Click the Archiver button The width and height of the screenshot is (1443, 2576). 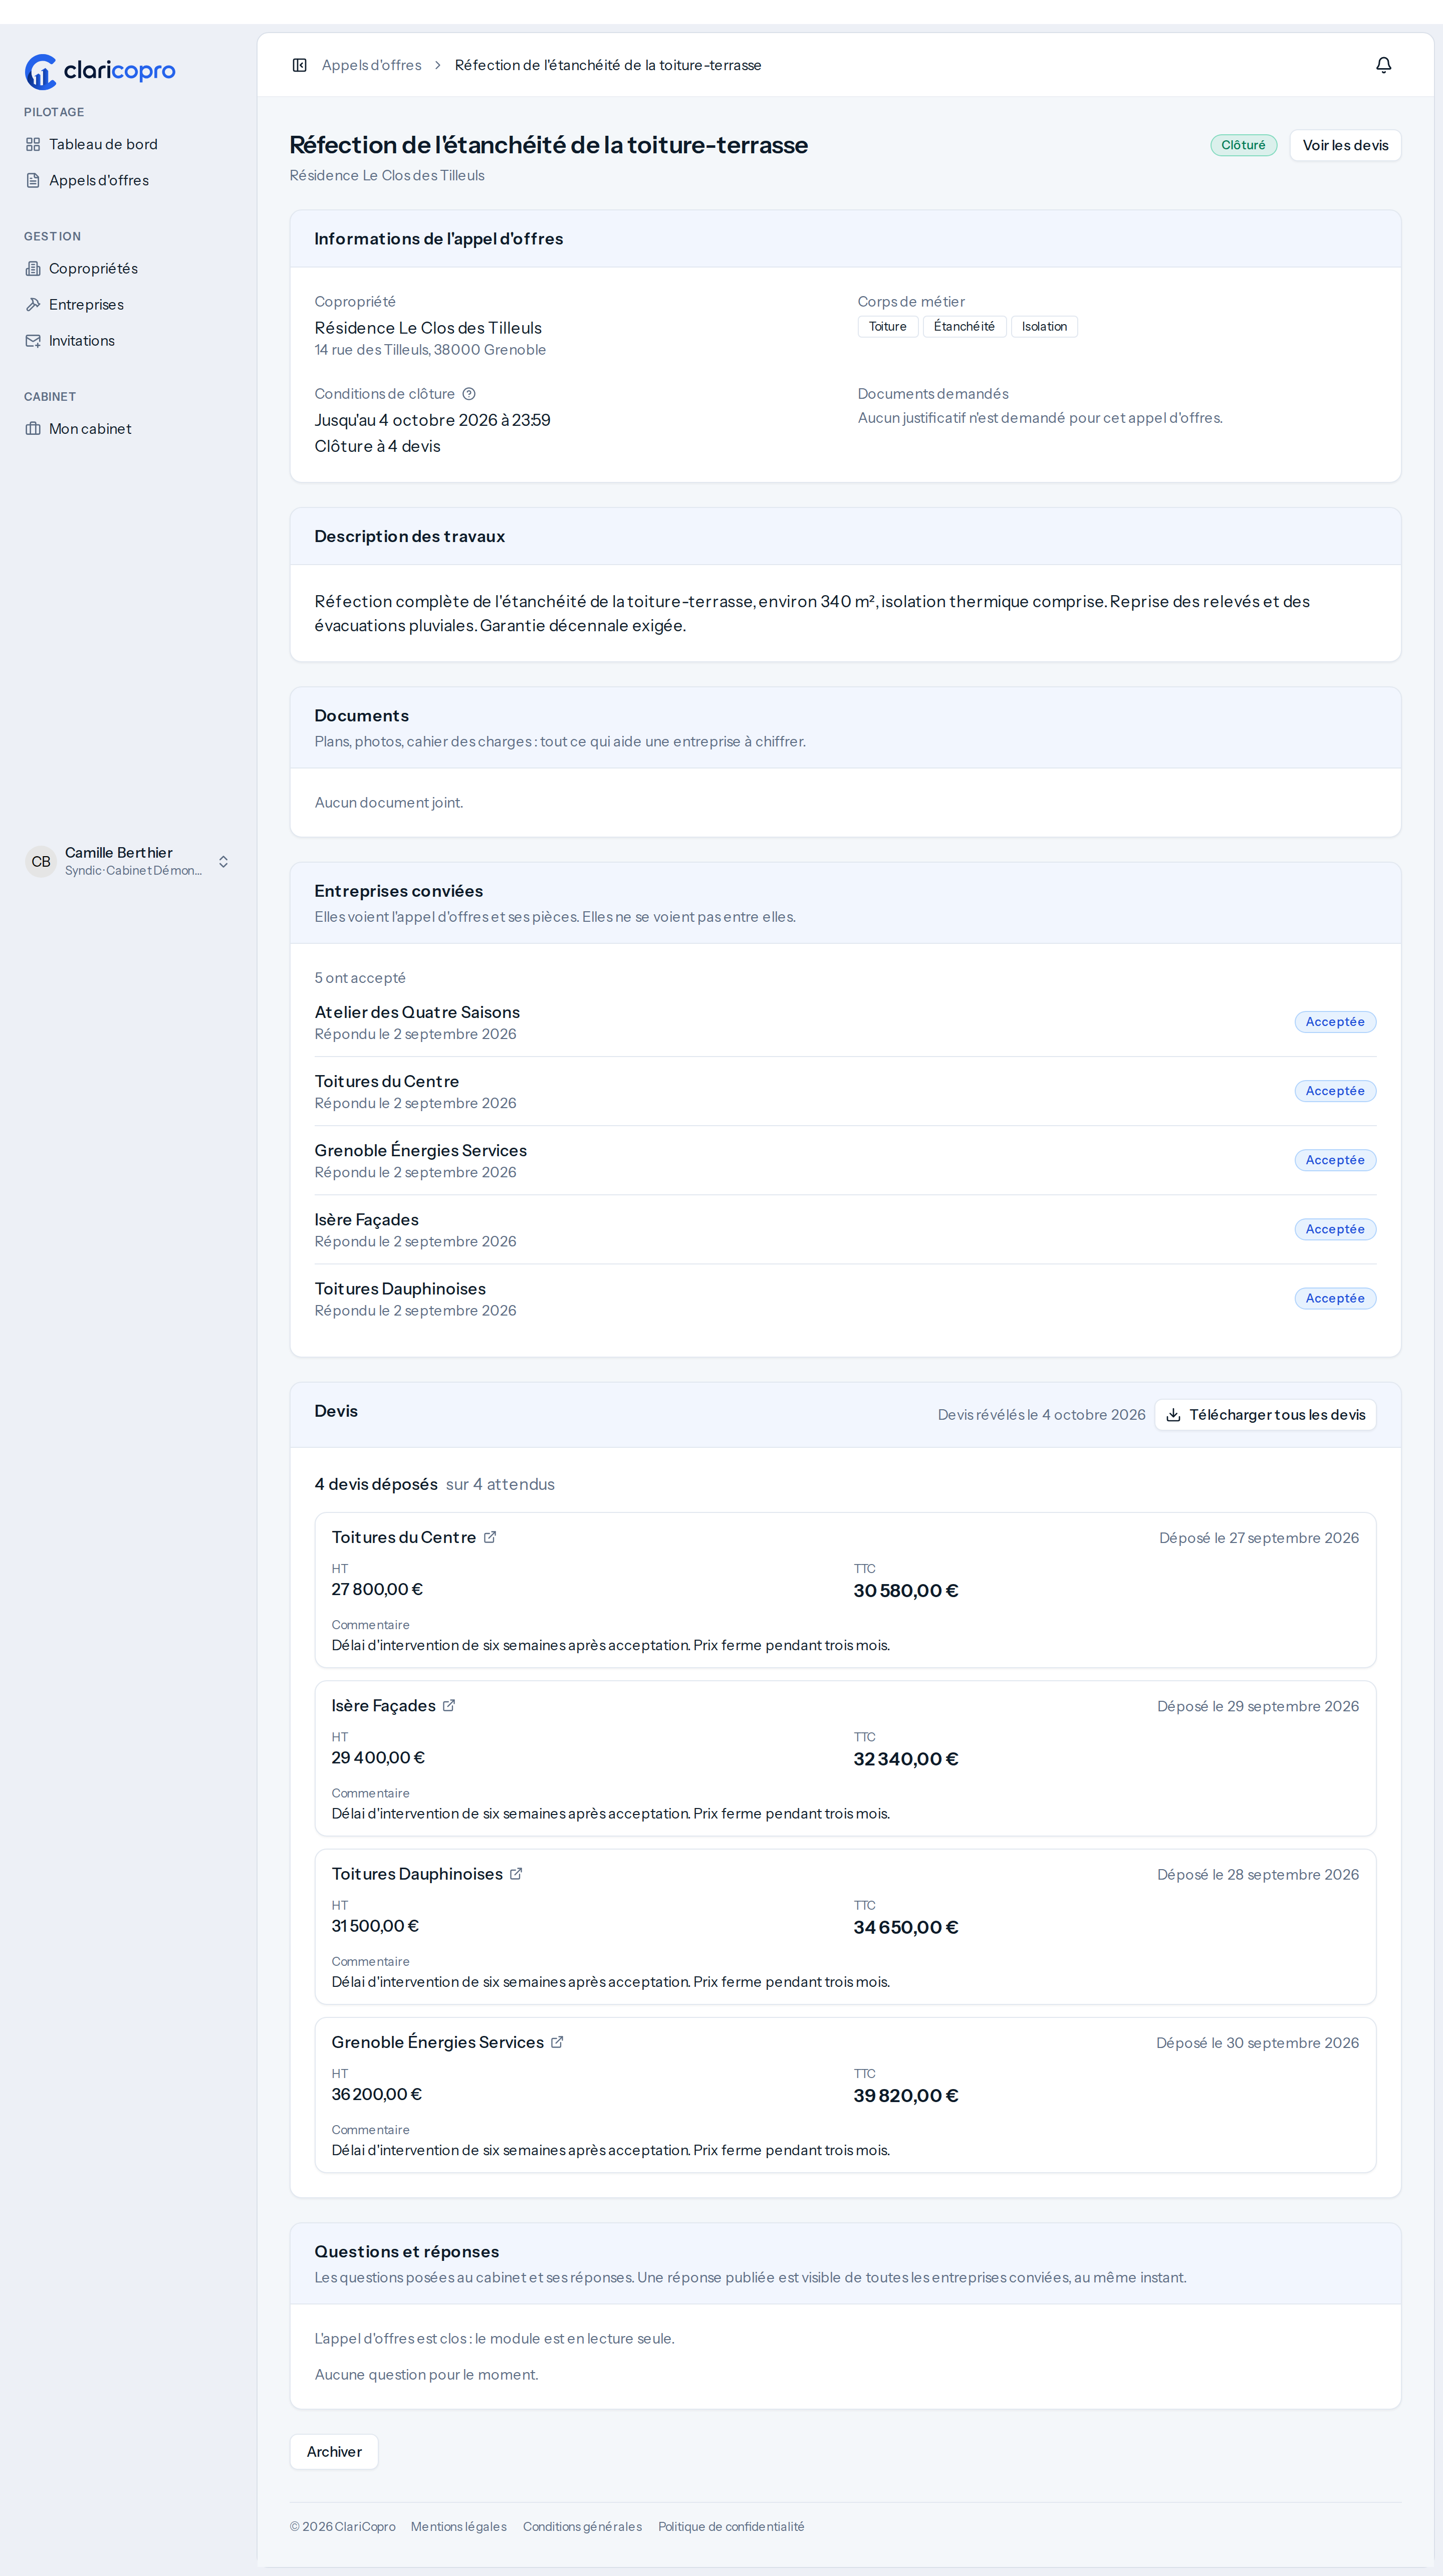coord(334,2451)
